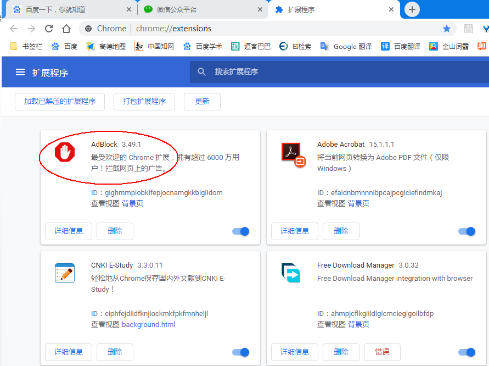The image size is (489, 366).
Task: Reload the current page
Action: point(49,29)
